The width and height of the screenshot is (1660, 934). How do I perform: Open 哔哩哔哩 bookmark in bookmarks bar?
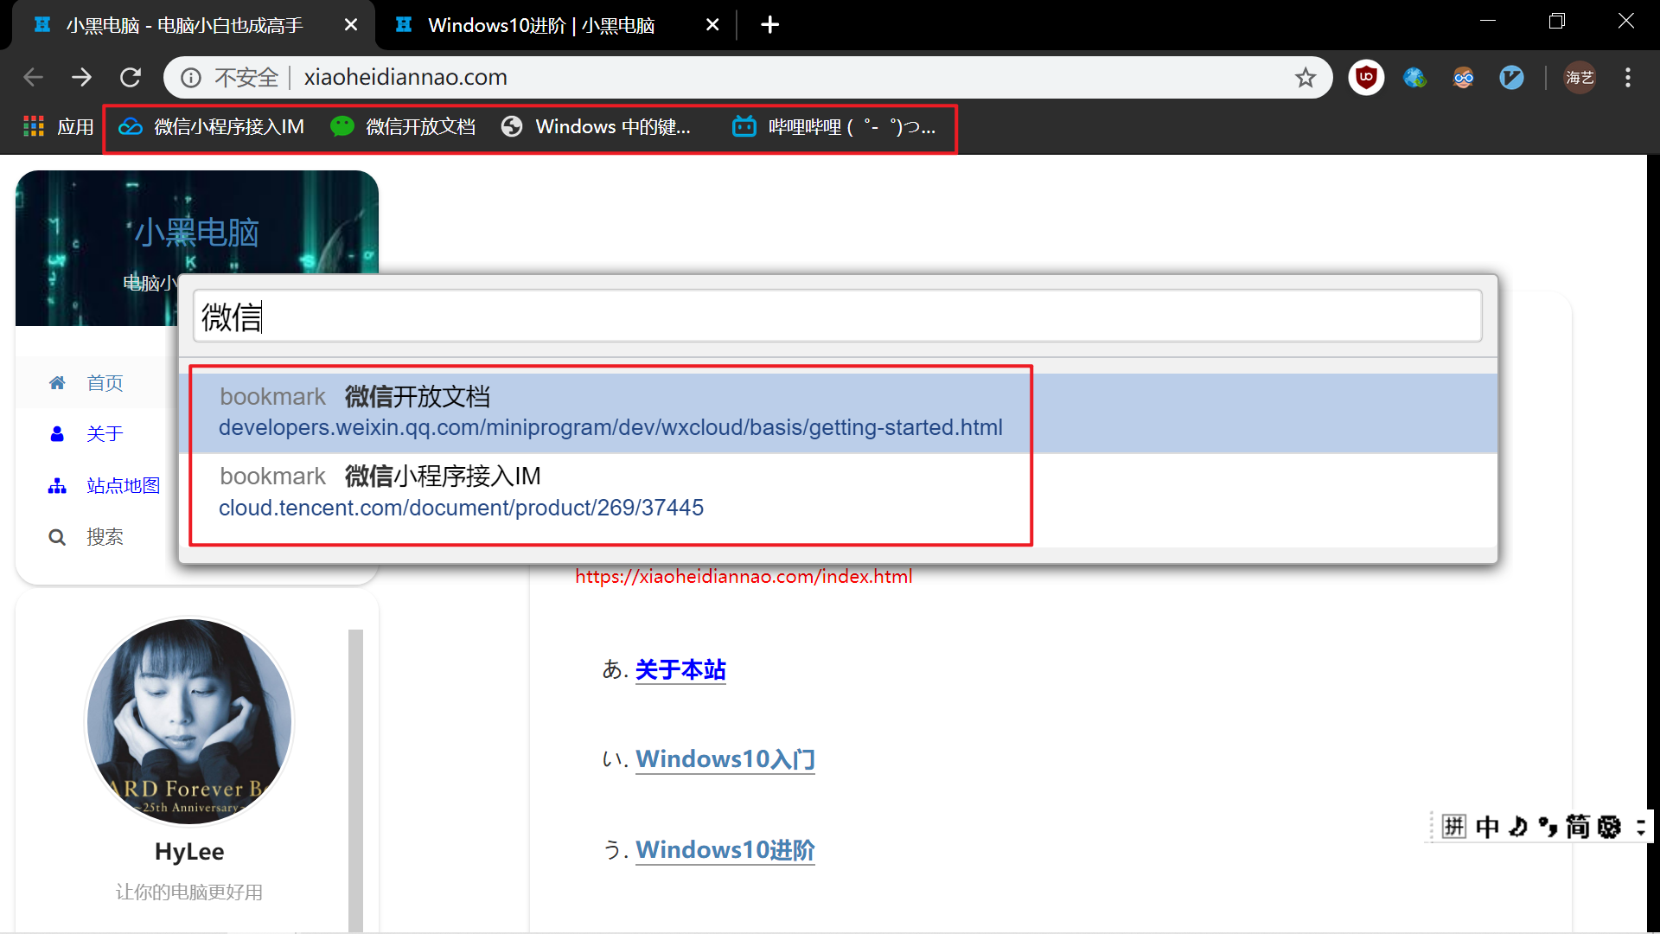[x=834, y=127]
